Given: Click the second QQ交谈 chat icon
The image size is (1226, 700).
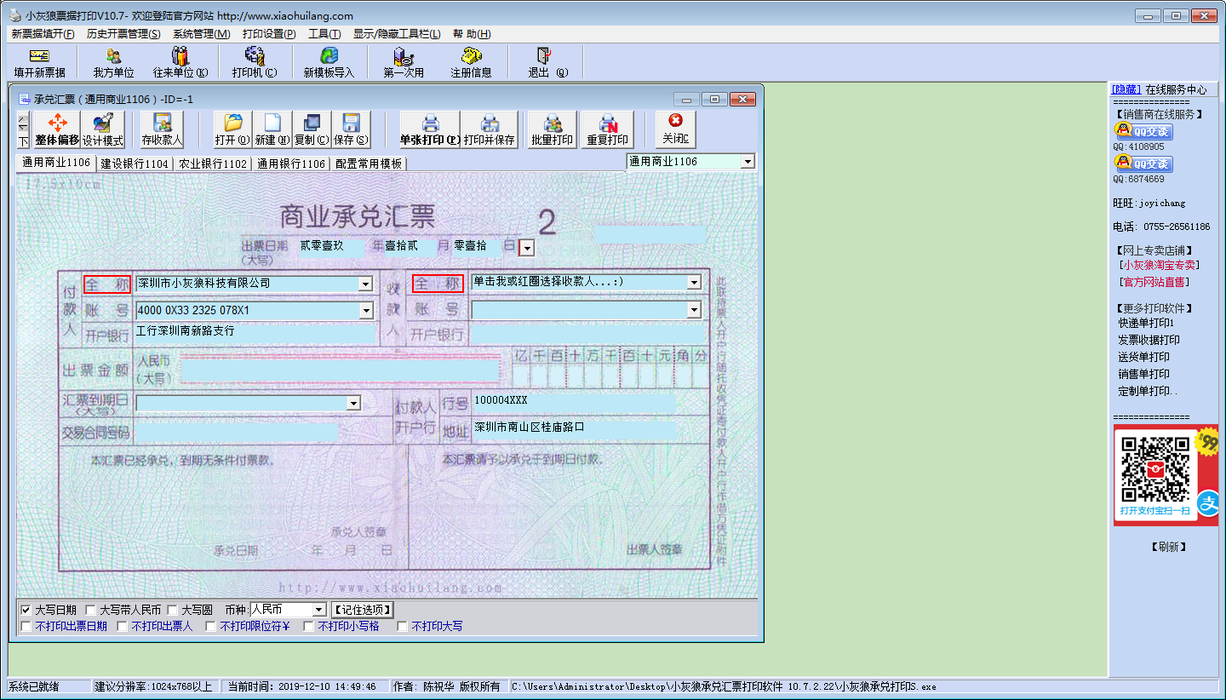Looking at the screenshot, I should [1143, 164].
